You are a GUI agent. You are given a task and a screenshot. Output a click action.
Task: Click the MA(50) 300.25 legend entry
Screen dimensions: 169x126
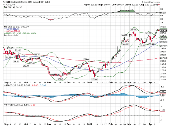(12, 29)
